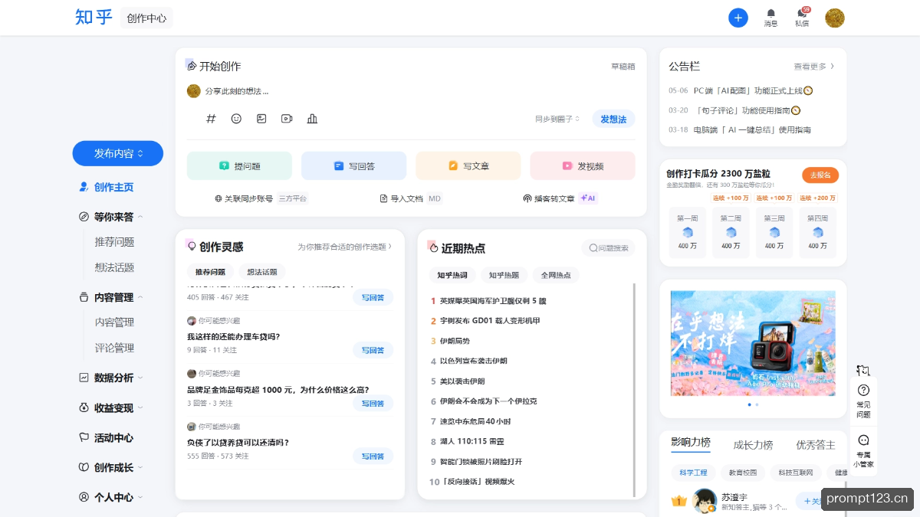Screen dimensions: 920x517
Task: Select 创作主页 in sidebar
Action: 107,187
